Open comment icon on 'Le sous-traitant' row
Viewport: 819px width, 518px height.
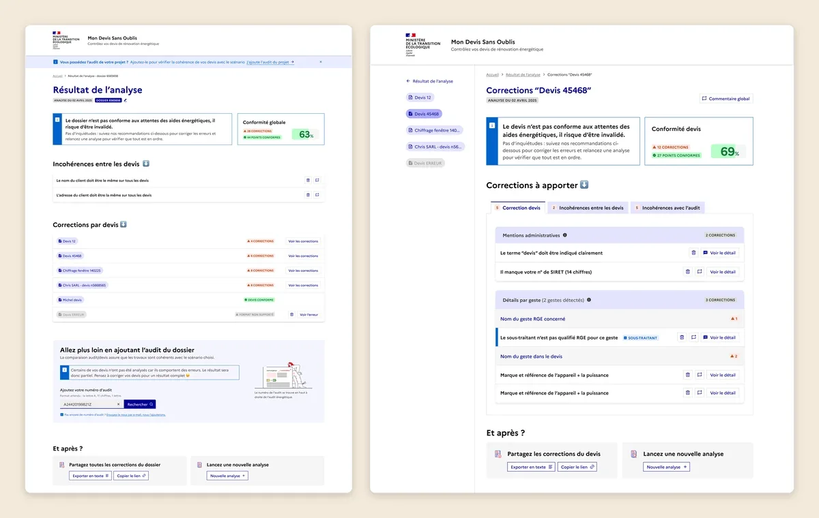click(x=693, y=337)
